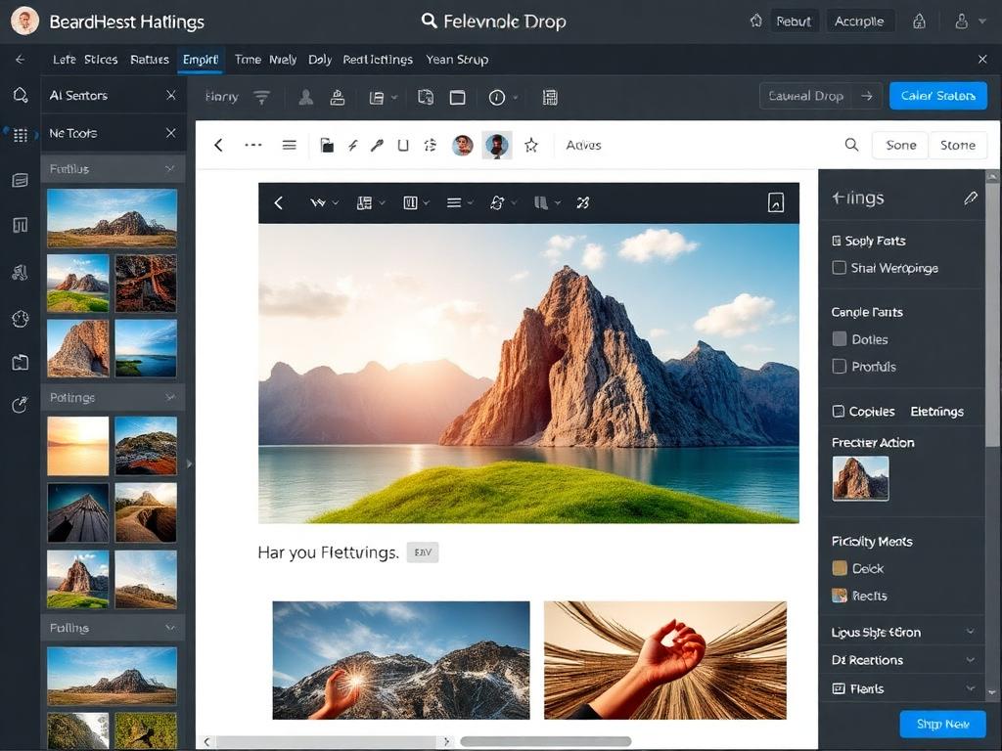Image resolution: width=1002 pixels, height=751 pixels.
Task: Click the notes page icon in left sidebar
Action: [x=21, y=181]
